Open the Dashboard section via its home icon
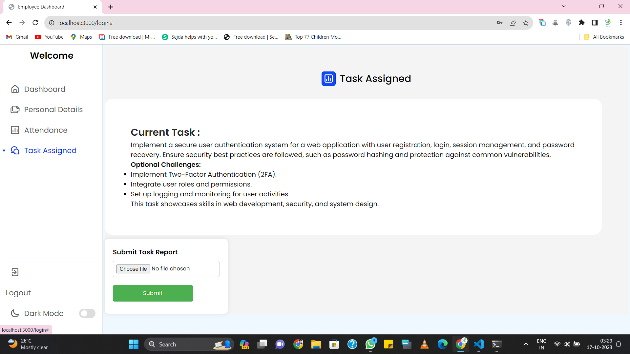The image size is (630, 354). pos(15,89)
